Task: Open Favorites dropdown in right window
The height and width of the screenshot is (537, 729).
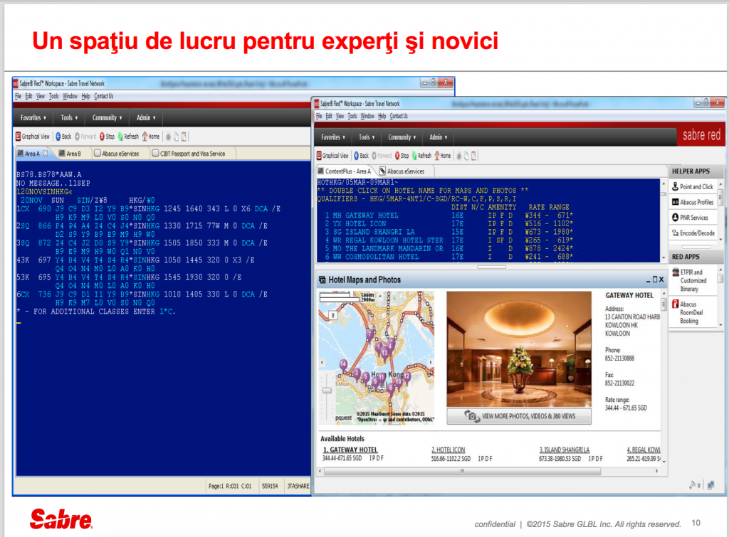Action: [x=333, y=137]
